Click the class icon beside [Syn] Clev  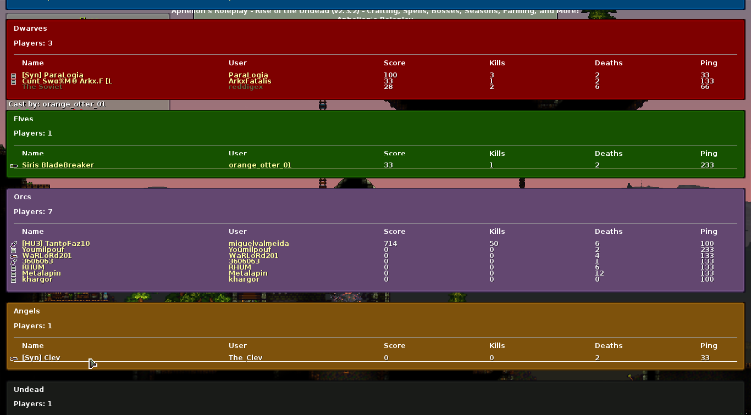pos(14,358)
